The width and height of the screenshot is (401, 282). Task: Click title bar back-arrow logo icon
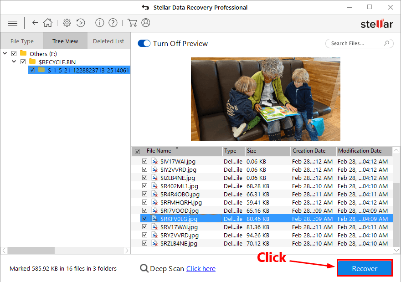coord(145,7)
